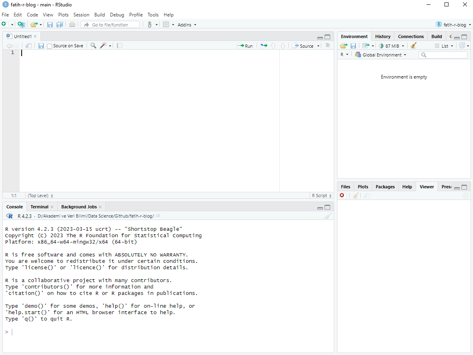Click the save workspace icon in Environment
The width and height of the screenshot is (473, 355).
[x=353, y=46]
